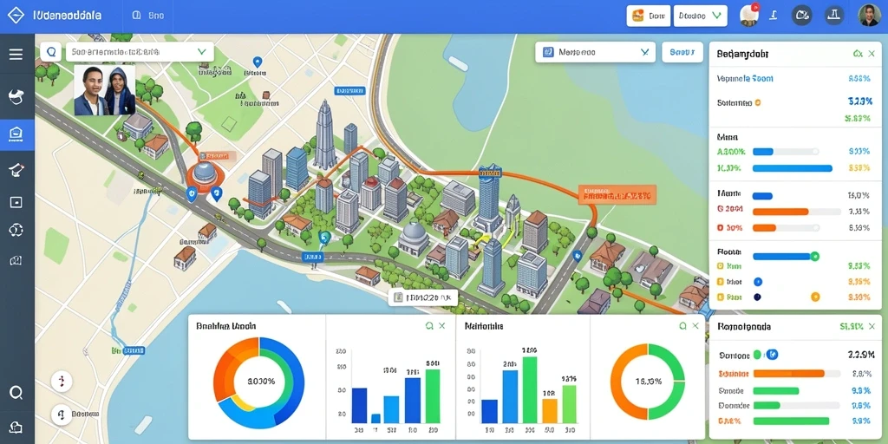The image size is (888, 444).
Task: Click the user profile photo in the top-right corner
Action: click(x=869, y=16)
